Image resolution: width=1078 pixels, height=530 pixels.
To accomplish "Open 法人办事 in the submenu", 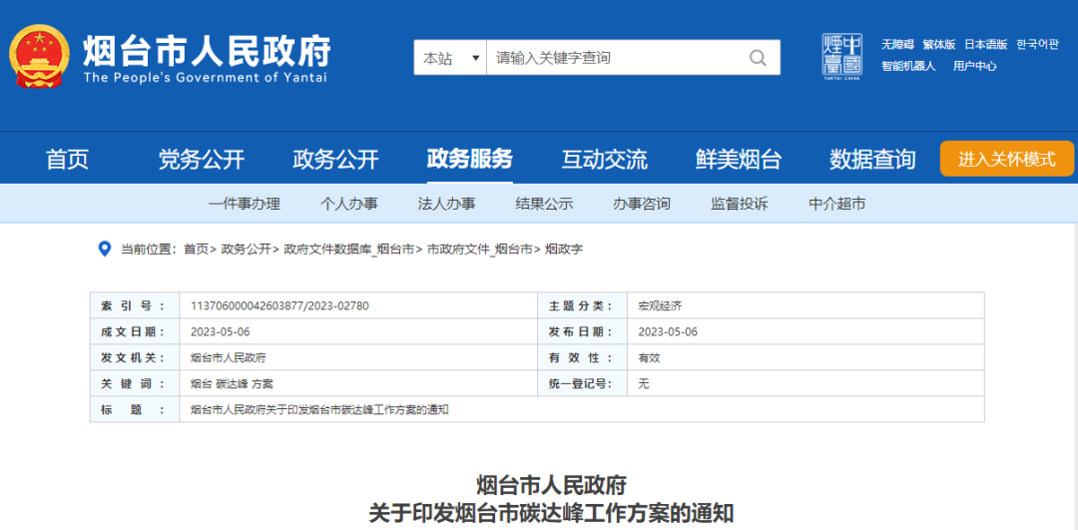I will 446,204.
